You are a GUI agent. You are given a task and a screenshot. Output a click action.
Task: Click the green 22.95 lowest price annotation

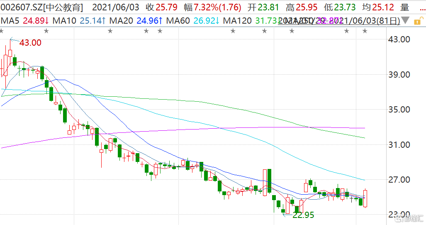click(303, 215)
